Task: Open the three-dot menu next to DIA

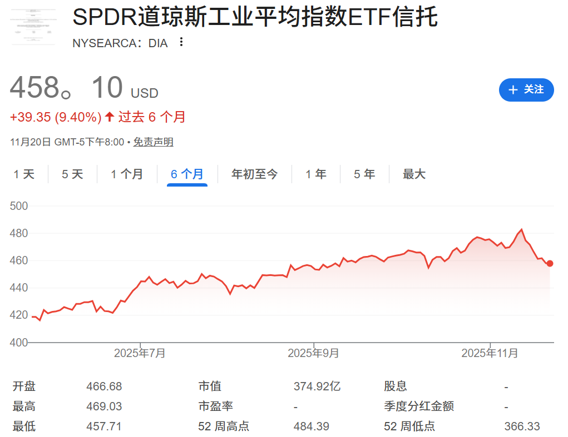Action: (181, 43)
